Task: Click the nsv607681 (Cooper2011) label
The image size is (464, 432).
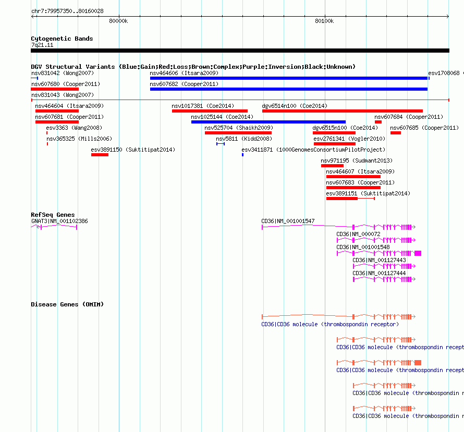Action: click(69, 117)
